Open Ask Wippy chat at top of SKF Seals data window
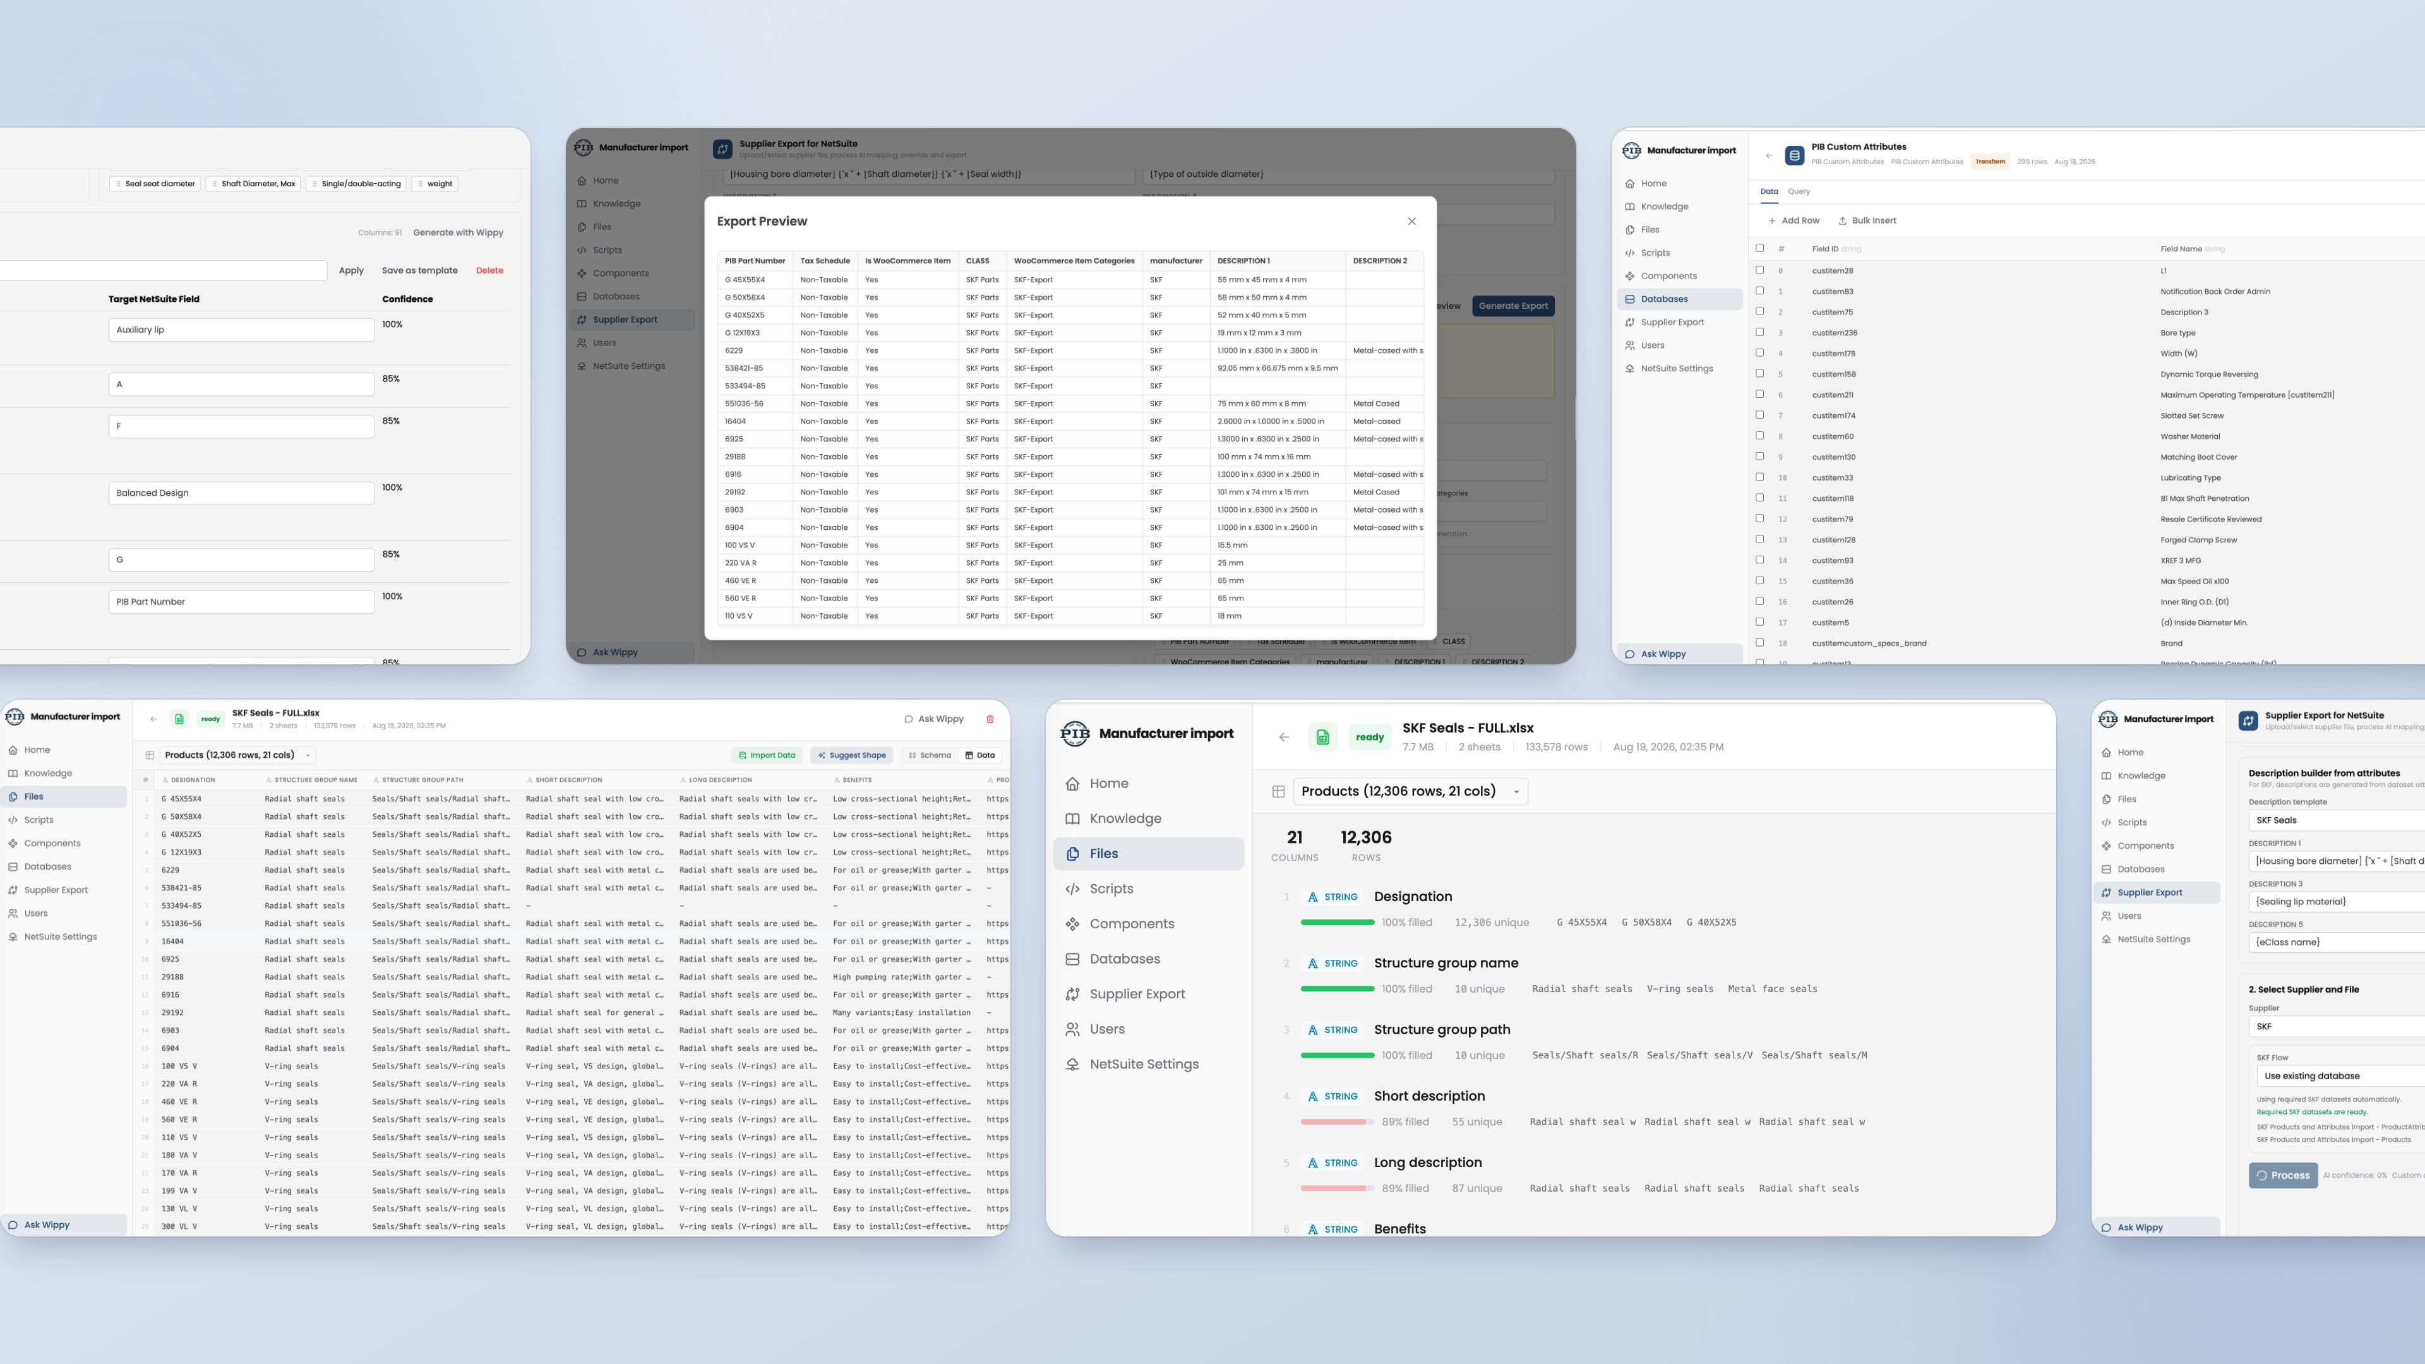 [x=934, y=719]
